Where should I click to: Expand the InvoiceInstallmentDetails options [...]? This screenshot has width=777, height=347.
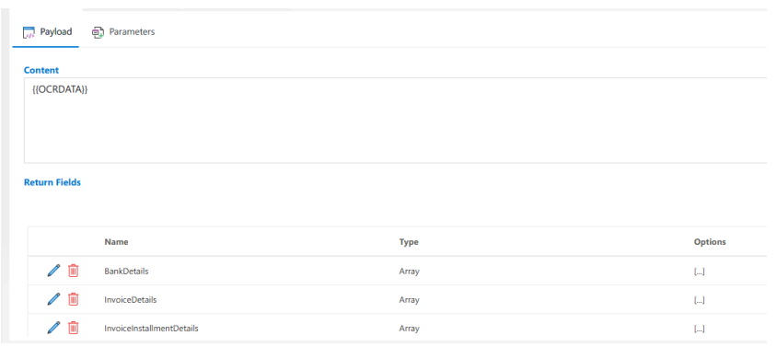point(699,329)
